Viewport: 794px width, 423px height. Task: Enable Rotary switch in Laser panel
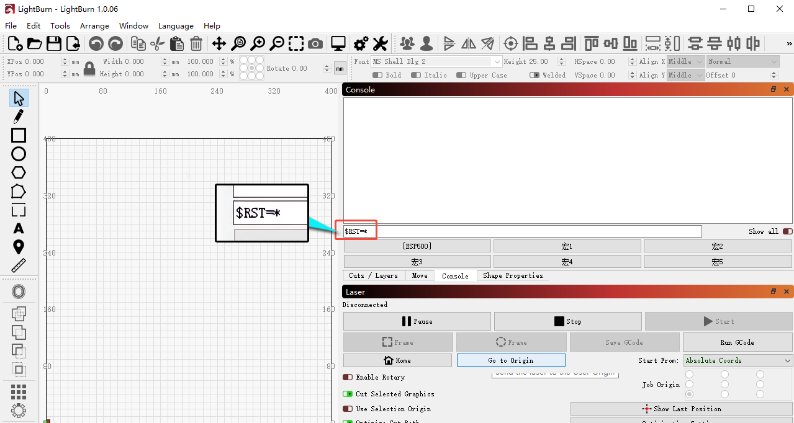click(348, 377)
